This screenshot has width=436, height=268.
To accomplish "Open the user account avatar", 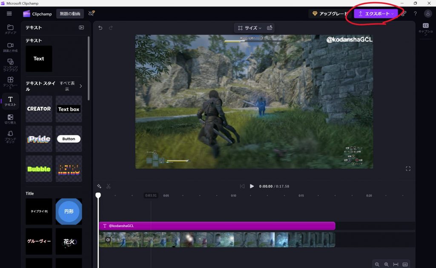I will [x=428, y=14].
